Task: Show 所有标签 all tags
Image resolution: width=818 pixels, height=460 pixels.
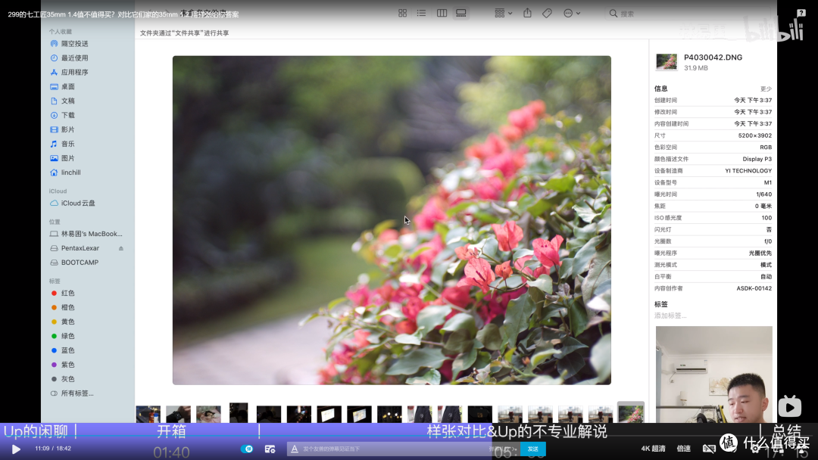Action: (72, 393)
